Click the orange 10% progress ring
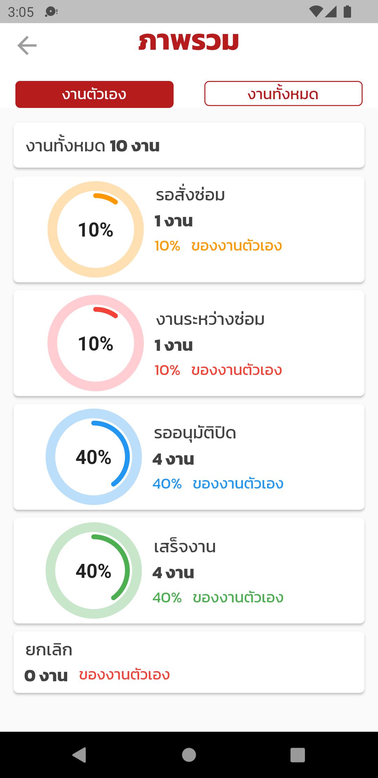The height and width of the screenshot is (778, 378). 96,230
